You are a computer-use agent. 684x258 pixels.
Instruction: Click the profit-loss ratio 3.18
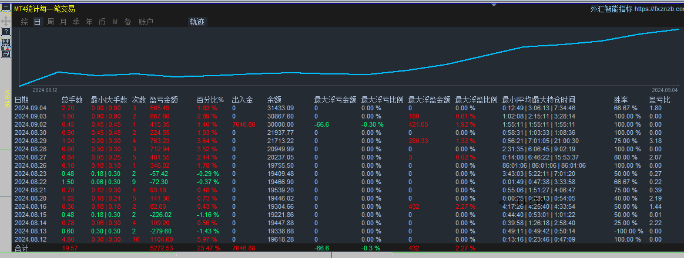pyautogui.click(x=655, y=141)
